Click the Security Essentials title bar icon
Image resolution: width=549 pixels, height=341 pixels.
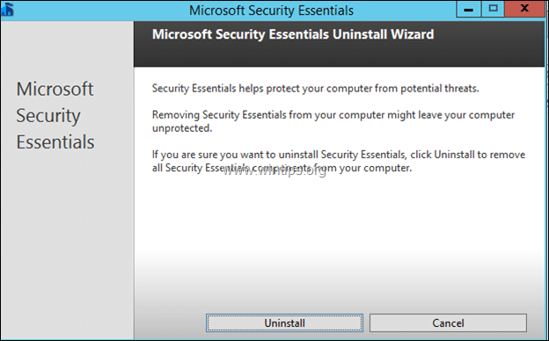point(7,10)
